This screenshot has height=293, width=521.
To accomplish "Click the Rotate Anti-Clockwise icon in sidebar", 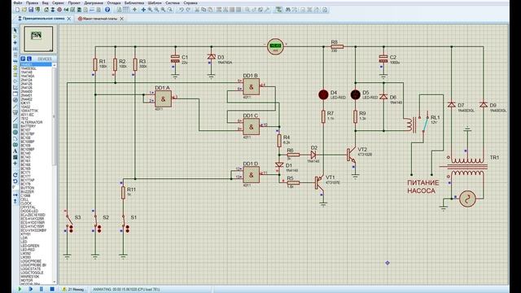I will [x=15, y=181].
